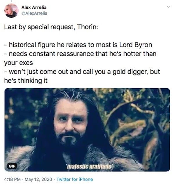
Task: Click the 'he's thinking it' text
Action: [26, 81]
